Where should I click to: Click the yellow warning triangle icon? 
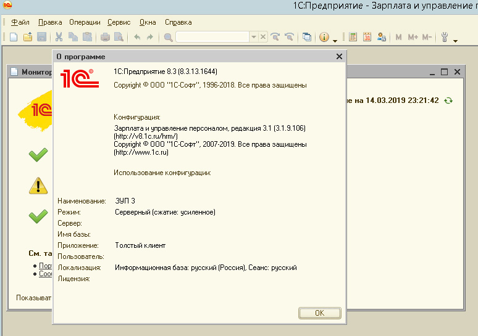[x=38, y=186]
